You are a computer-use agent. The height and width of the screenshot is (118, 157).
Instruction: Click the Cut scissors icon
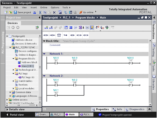coord(40,12)
